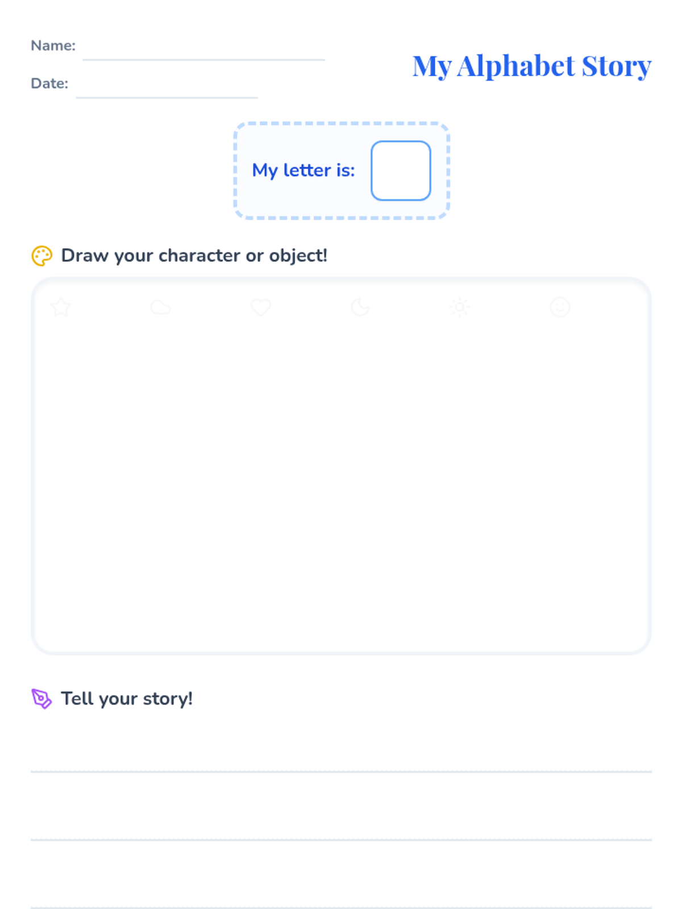Click the faint cloud icon in drawing area
Image resolution: width=682 pixels, height=909 pixels.
pos(160,307)
